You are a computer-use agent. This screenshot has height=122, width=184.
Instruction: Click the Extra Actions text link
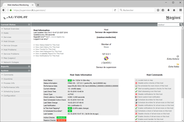pos(173,59)
